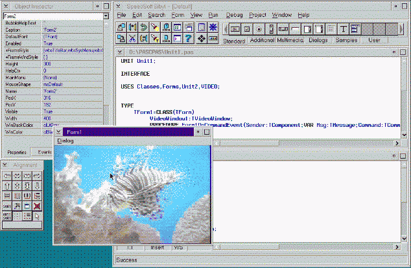
Task: Click the lionfish video in Form1
Action: click(x=132, y=194)
